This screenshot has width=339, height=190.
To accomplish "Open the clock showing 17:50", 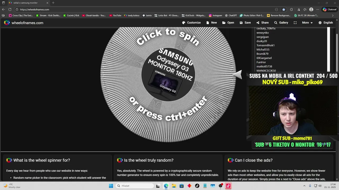I will coord(329,186).
